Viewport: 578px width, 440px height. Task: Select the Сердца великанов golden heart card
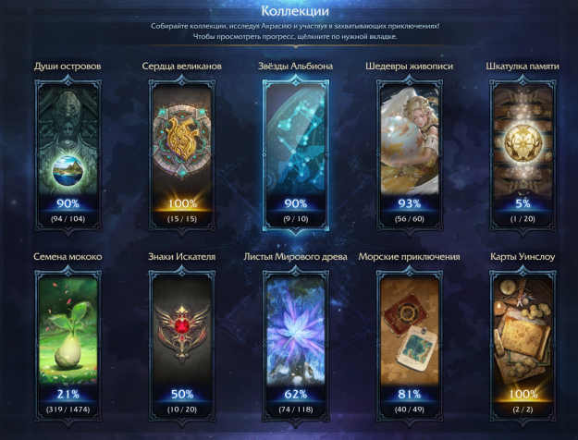point(182,155)
